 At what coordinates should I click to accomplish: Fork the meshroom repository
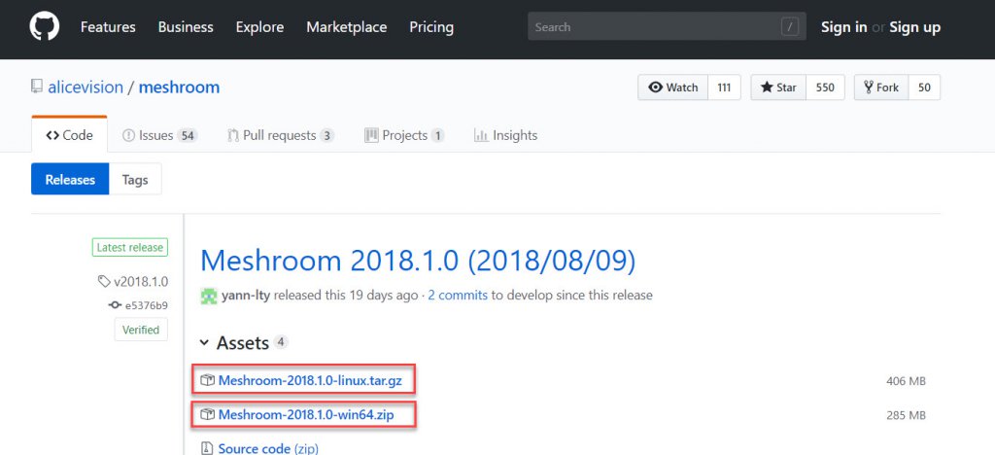click(880, 87)
